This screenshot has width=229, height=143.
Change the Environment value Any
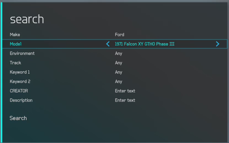119,54
